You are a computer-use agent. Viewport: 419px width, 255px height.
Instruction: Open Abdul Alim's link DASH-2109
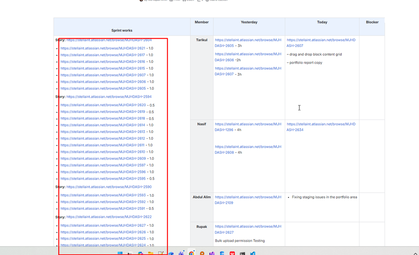pos(248,200)
